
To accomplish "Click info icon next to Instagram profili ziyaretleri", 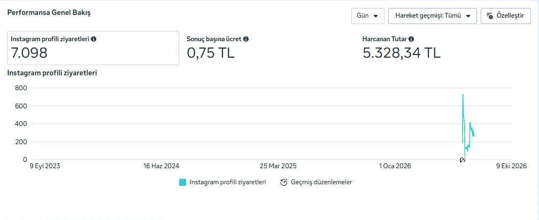I will tap(94, 39).
